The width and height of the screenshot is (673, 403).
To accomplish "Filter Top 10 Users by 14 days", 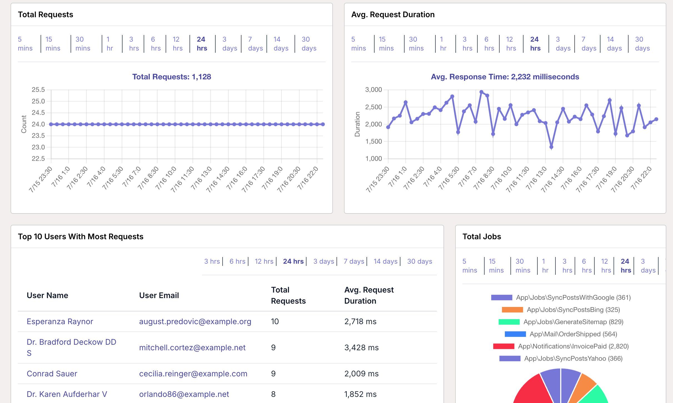I will [386, 261].
